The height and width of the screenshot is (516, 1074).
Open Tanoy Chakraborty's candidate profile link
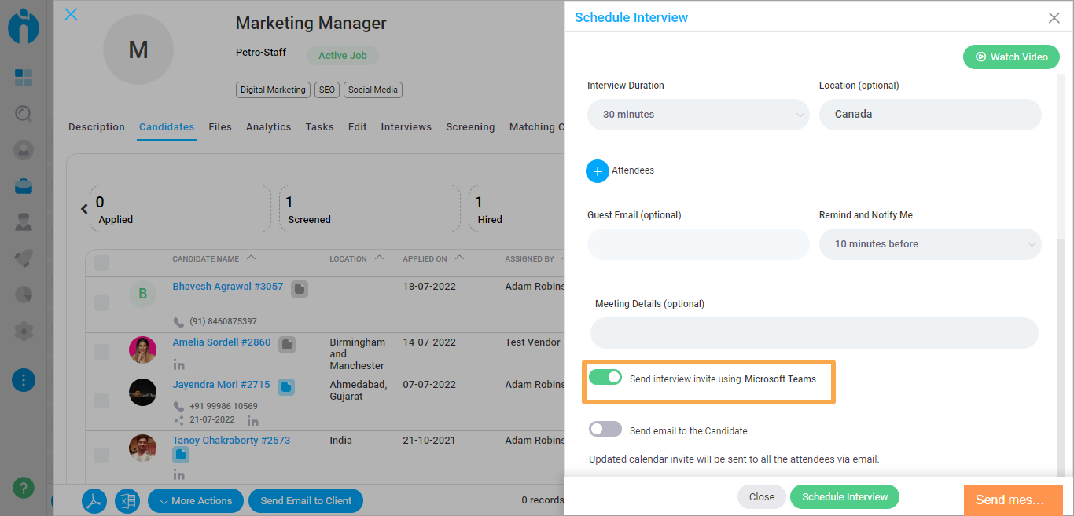point(231,440)
